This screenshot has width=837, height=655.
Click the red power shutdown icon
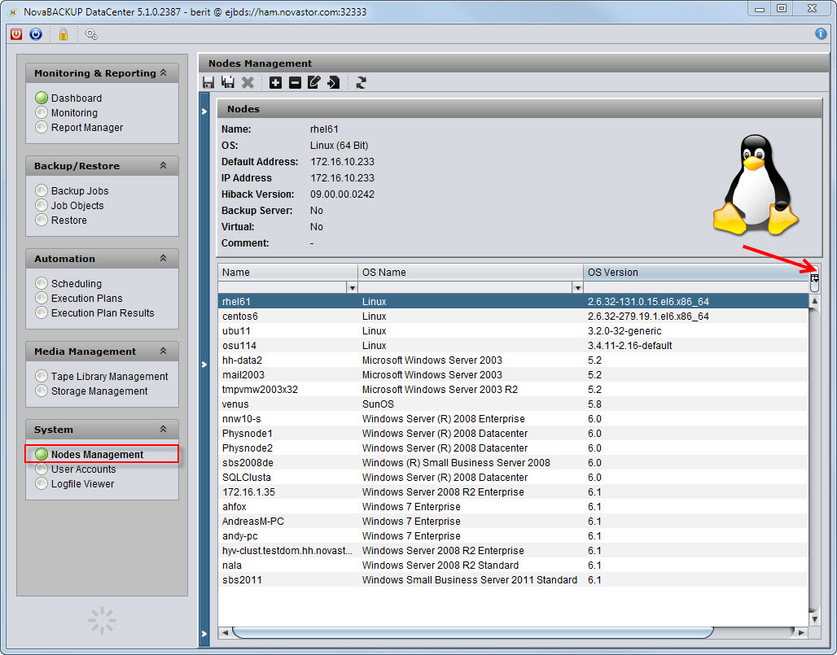[x=16, y=35]
